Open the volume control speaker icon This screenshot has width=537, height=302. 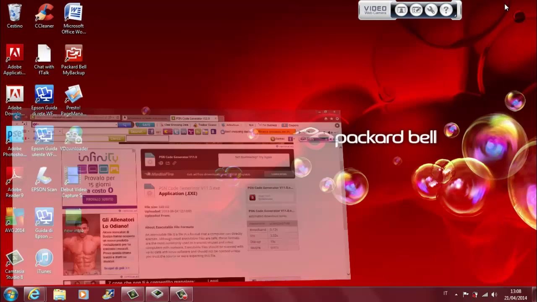[x=494, y=294]
